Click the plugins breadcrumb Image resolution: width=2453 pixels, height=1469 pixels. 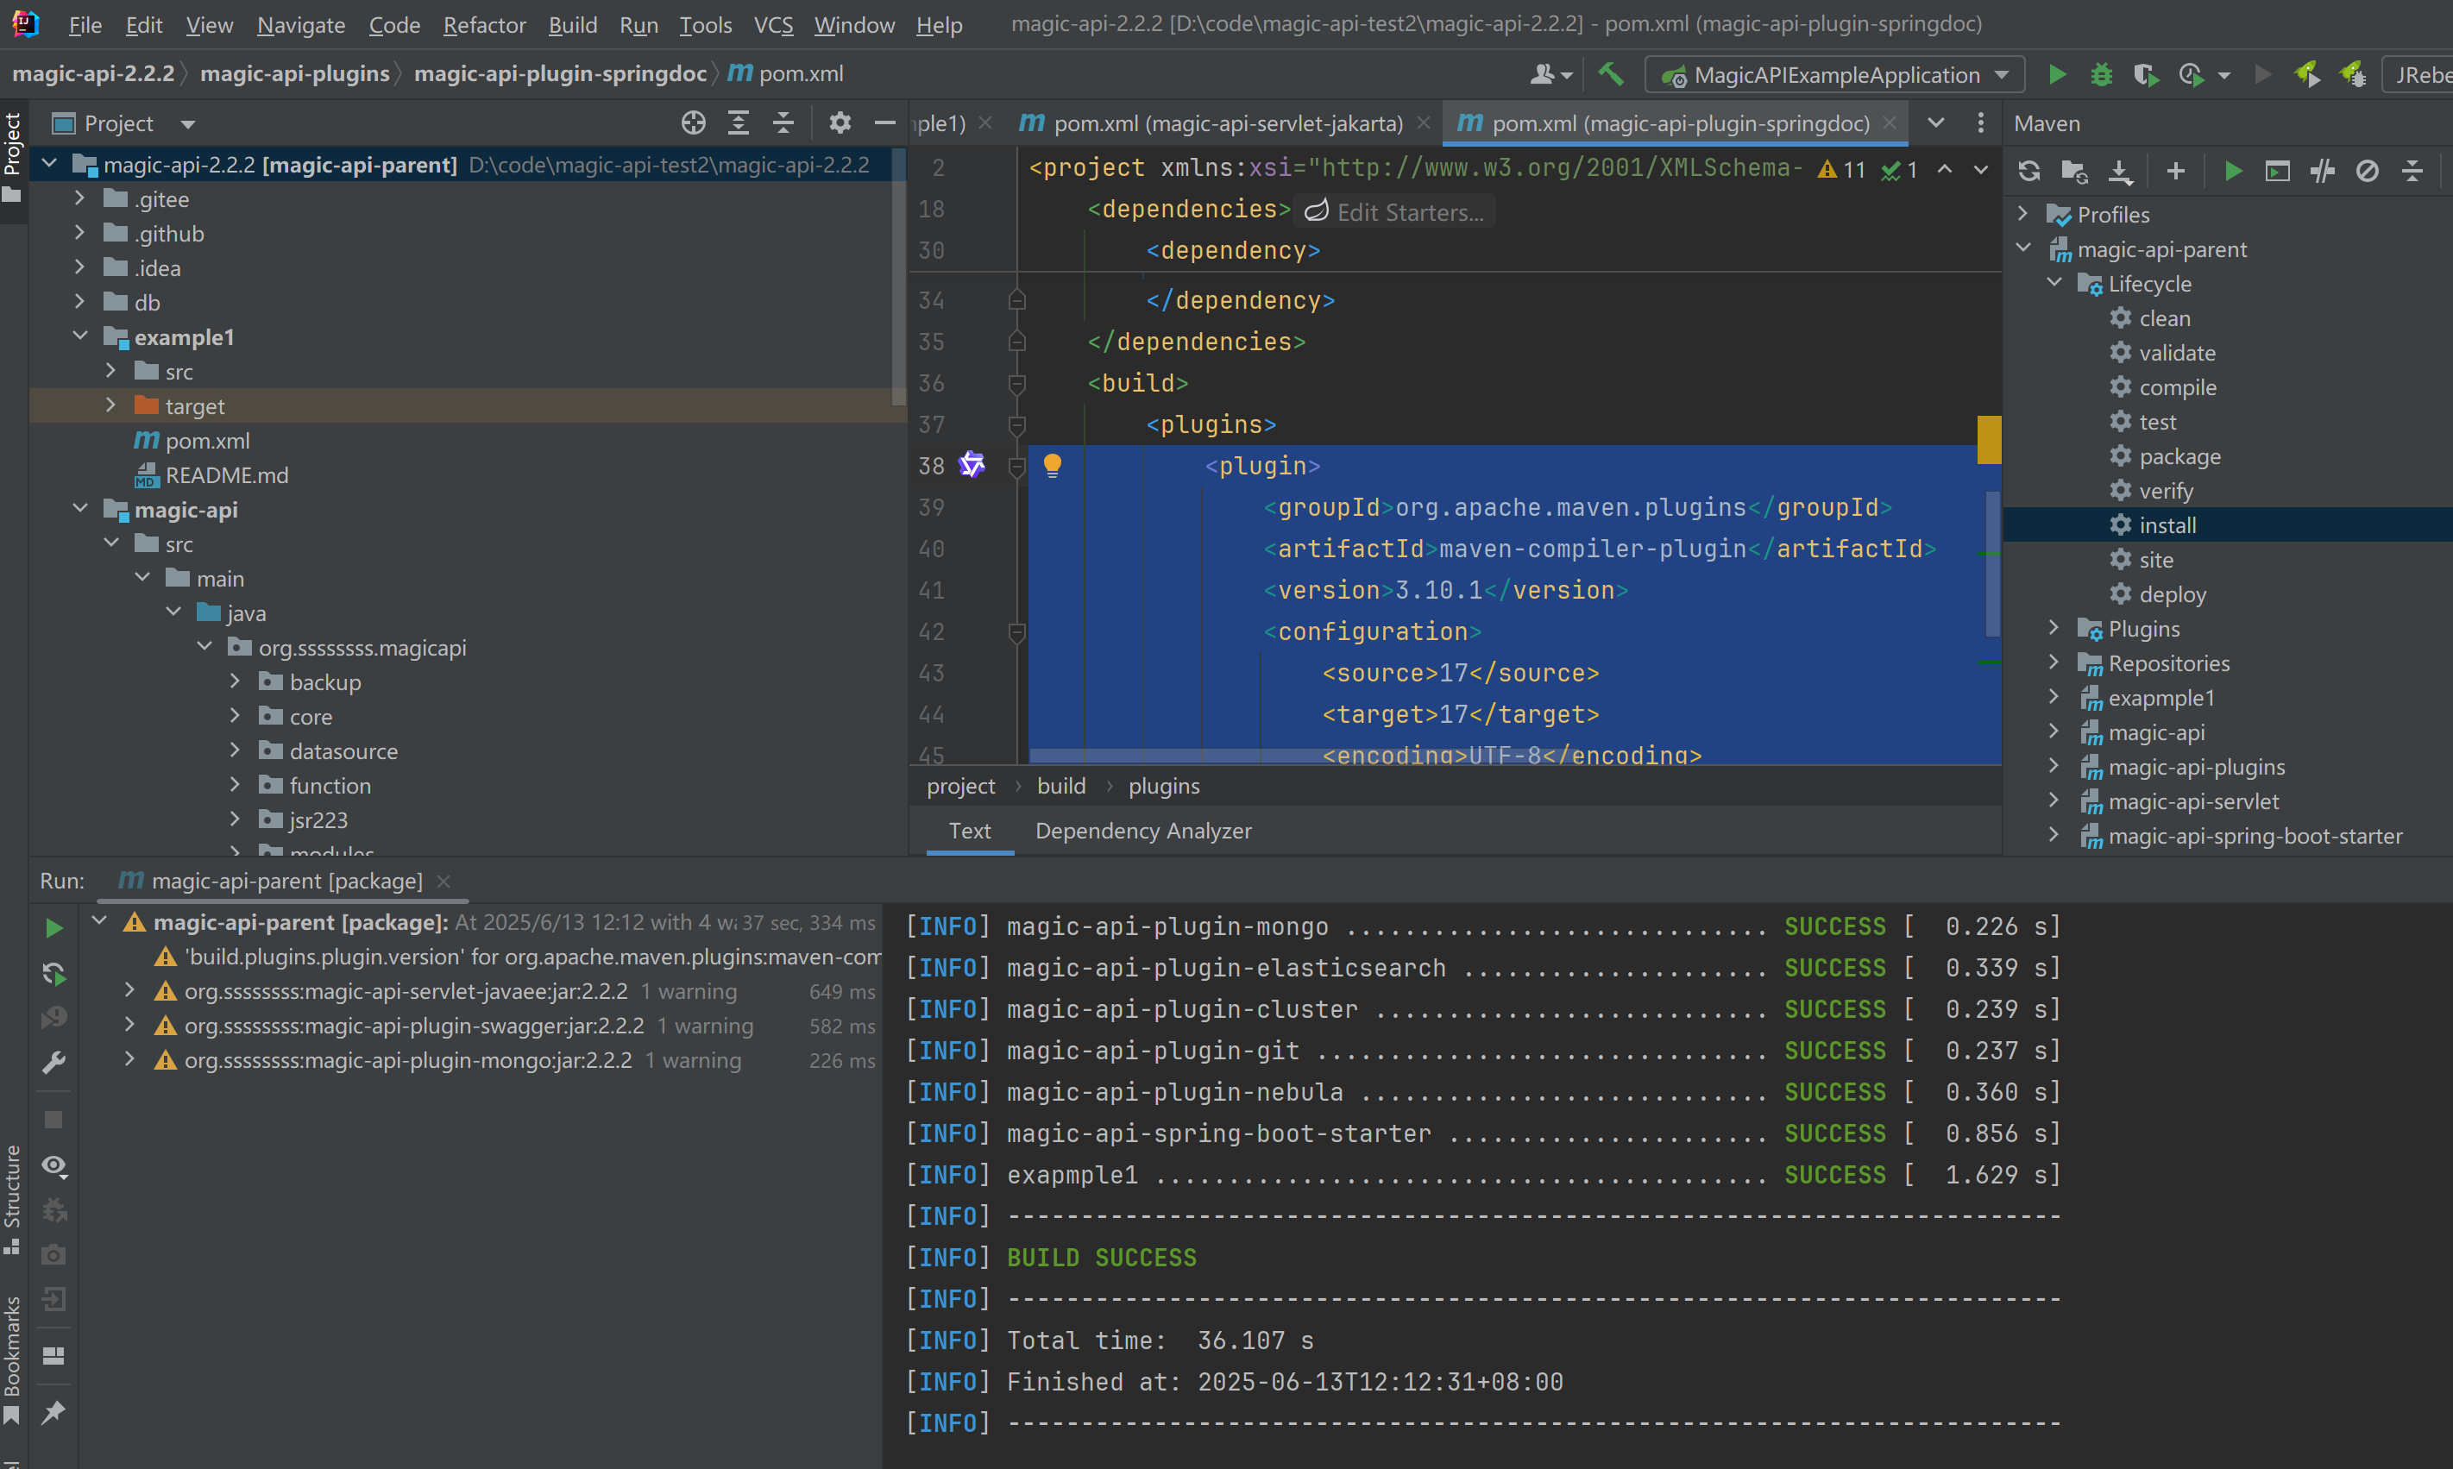pos(1163,786)
